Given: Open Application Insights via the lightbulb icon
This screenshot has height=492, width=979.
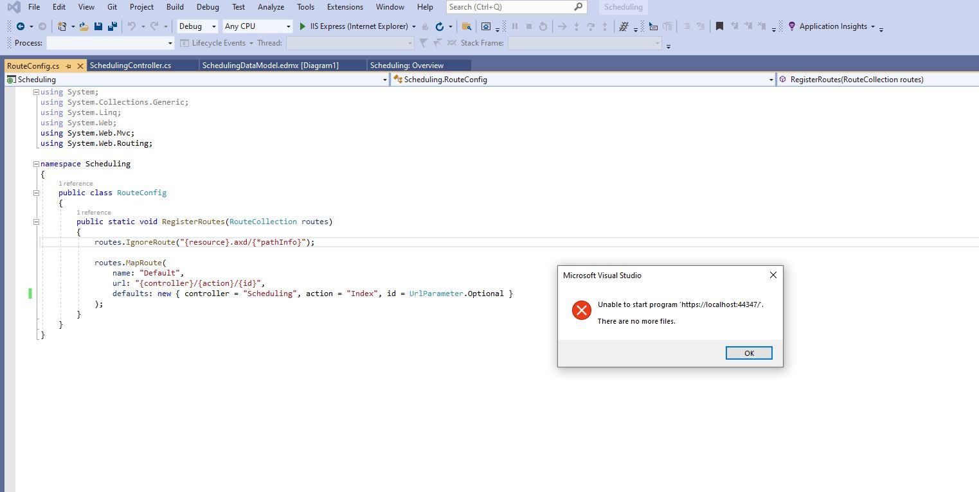Looking at the screenshot, I should point(791,26).
